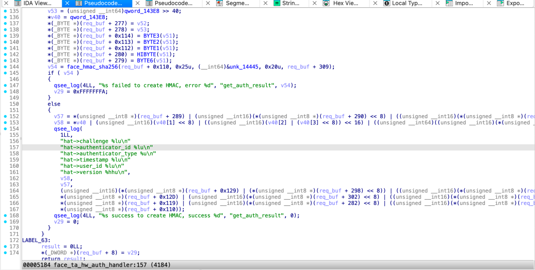Close the Imports tab
Screen dimensions: 535x270
(438, 3)
